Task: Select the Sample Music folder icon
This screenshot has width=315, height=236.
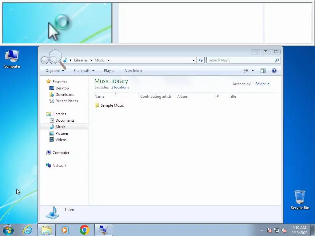Action: [x=97, y=105]
